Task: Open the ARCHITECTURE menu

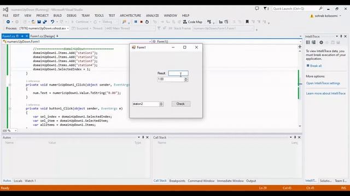Action: 130,16
